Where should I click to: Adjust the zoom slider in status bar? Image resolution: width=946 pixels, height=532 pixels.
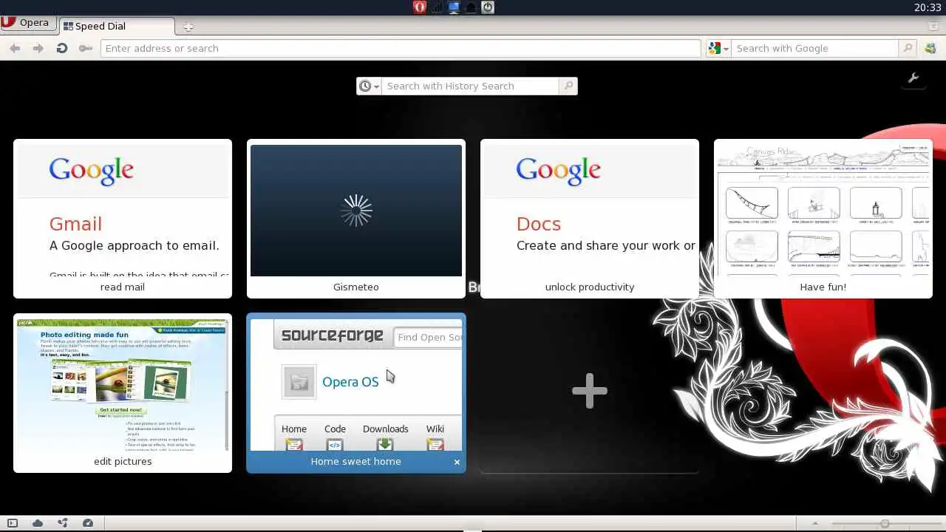tap(885, 523)
